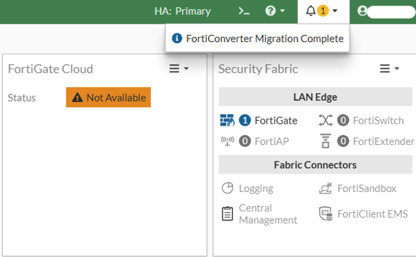Click the warning triangle icon in status
The height and width of the screenshot is (257, 416).
(x=77, y=98)
